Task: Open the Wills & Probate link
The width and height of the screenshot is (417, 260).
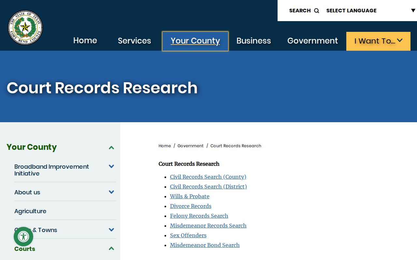Action: [190, 196]
